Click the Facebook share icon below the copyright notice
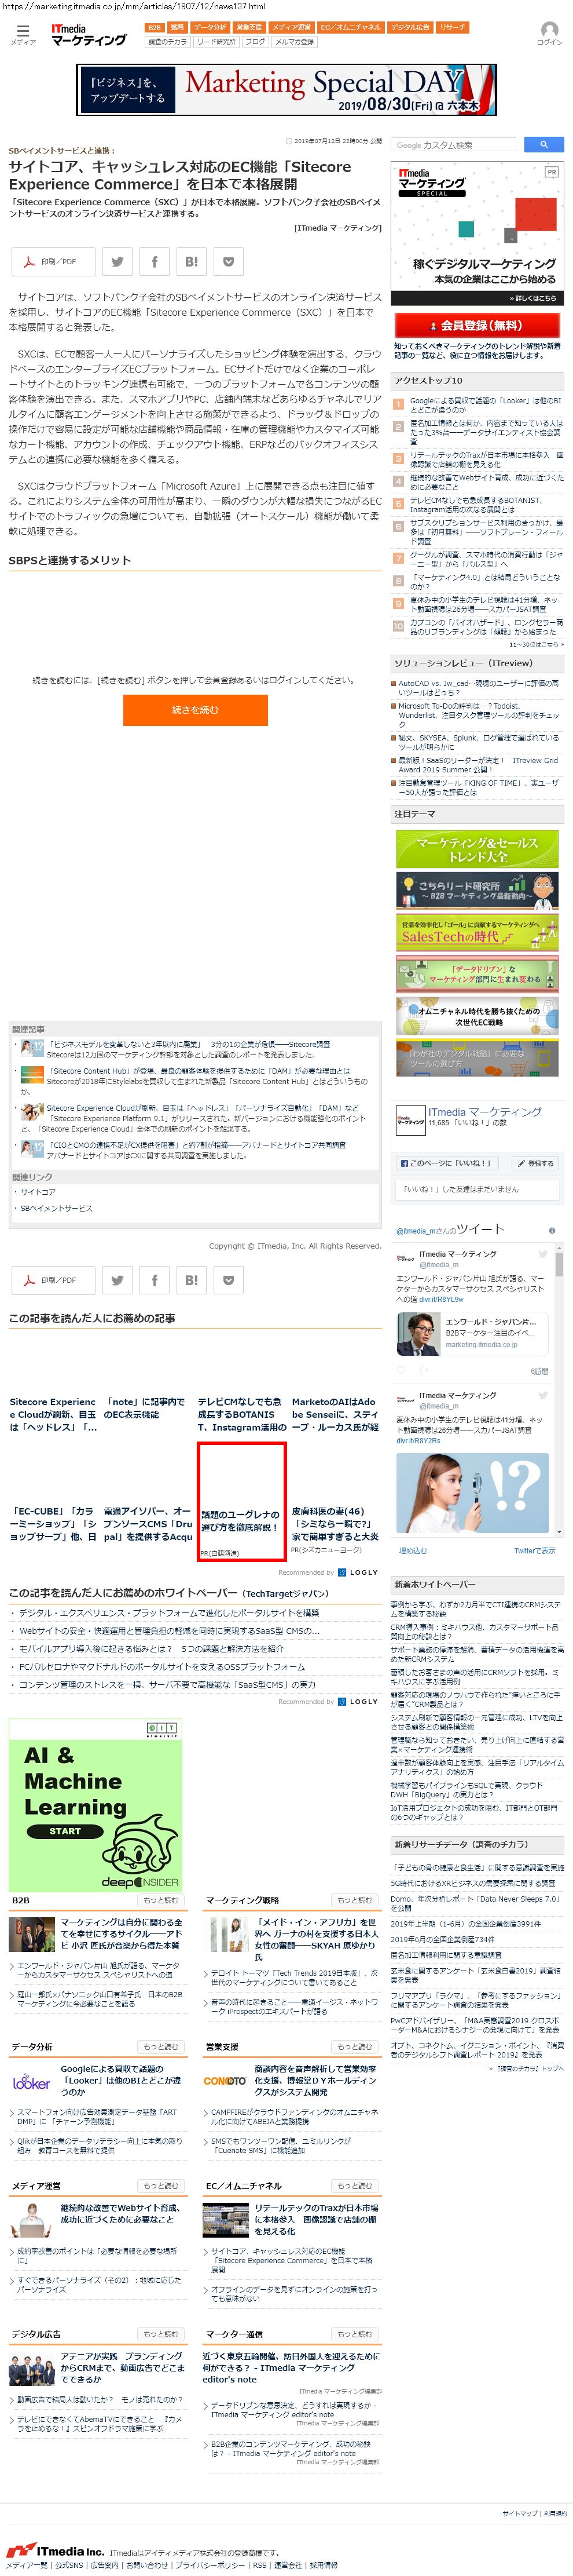 (155, 1279)
